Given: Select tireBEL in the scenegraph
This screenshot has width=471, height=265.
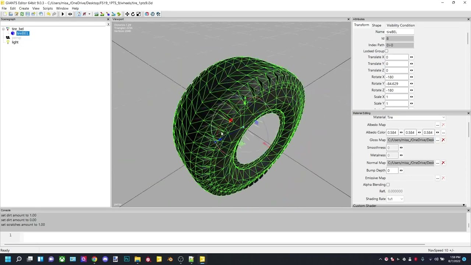Looking at the screenshot, I should (22, 33).
